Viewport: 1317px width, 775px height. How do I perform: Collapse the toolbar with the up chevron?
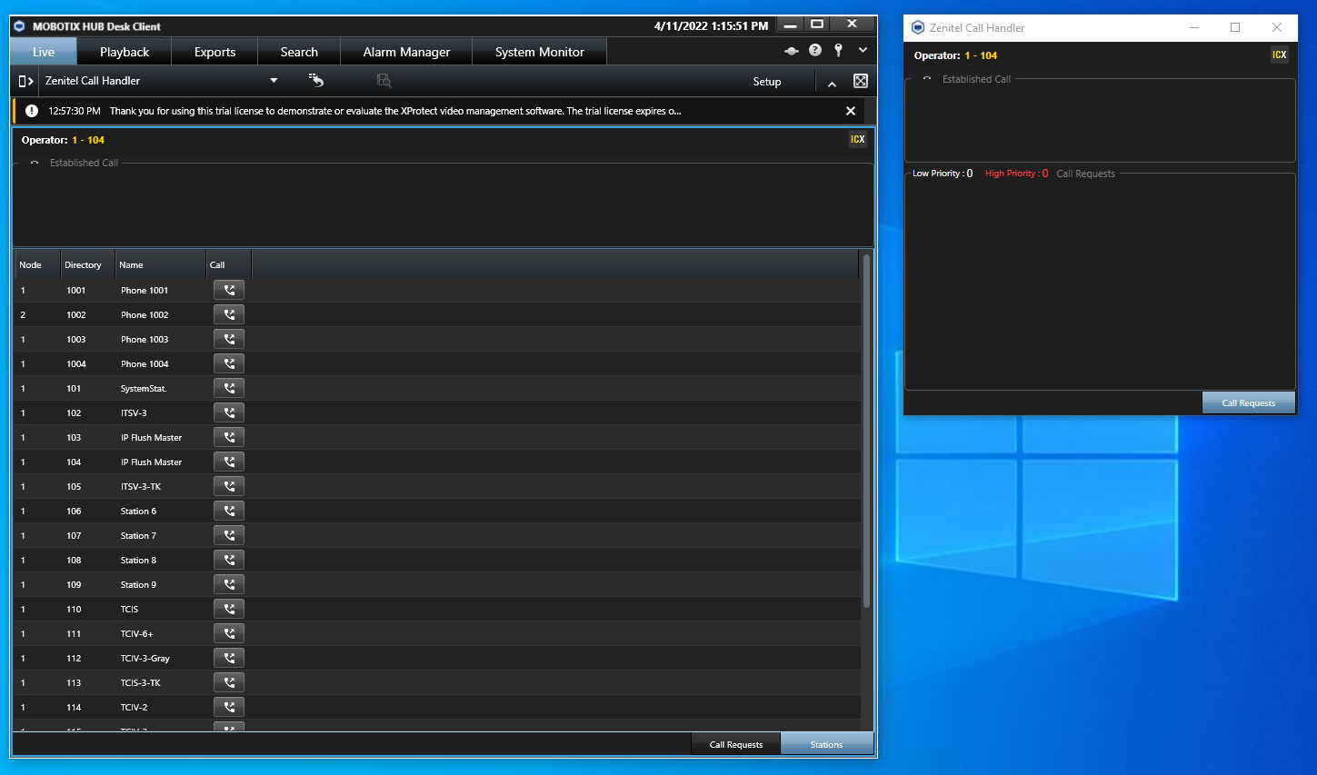(832, 83)
